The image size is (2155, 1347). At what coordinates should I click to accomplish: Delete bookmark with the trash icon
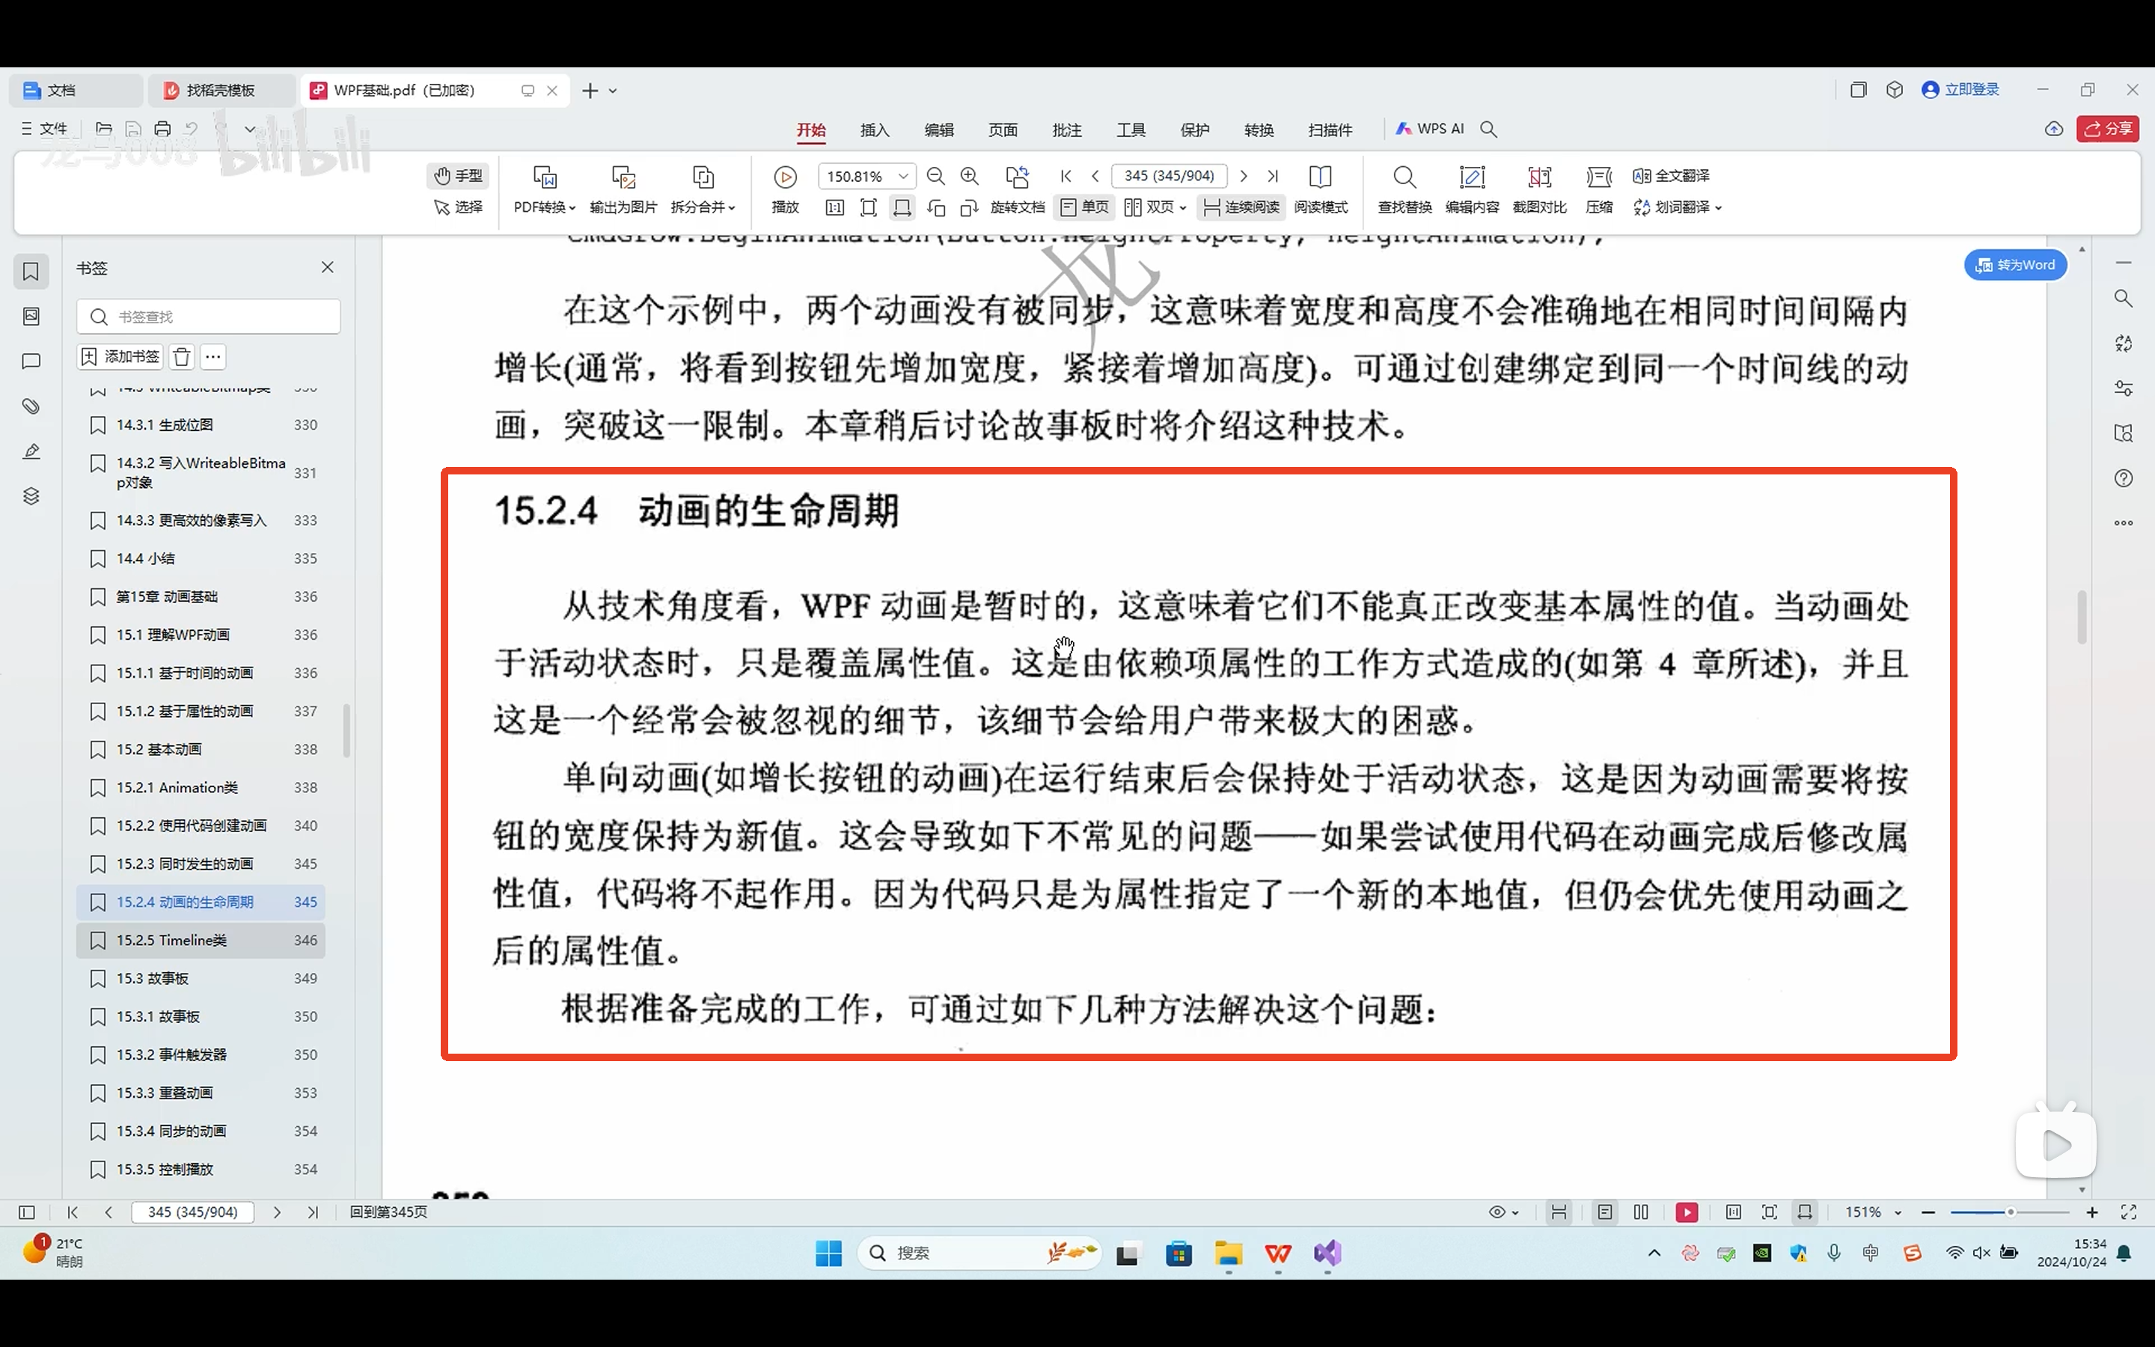tap(182, 357)
